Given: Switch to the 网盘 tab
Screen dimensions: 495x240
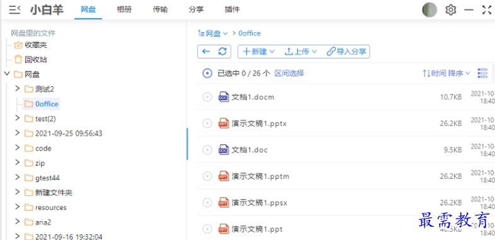Looking at the screenshot, I should tap(88, 10).
